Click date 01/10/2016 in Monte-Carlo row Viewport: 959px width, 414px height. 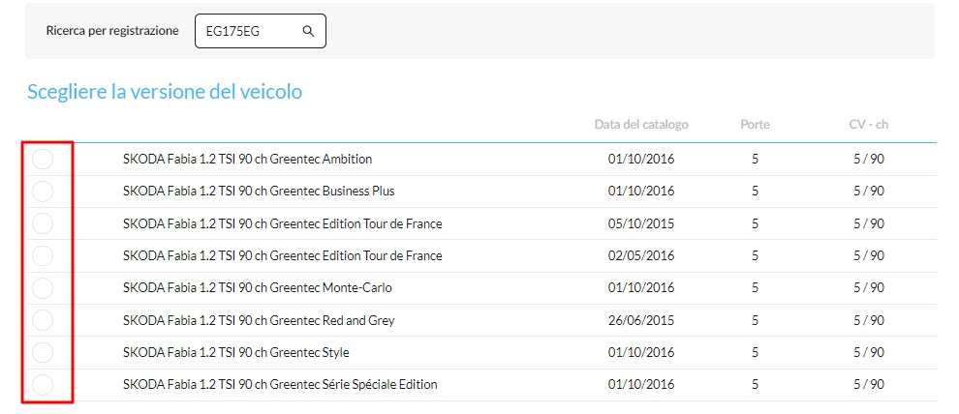[x=641, y=287]
